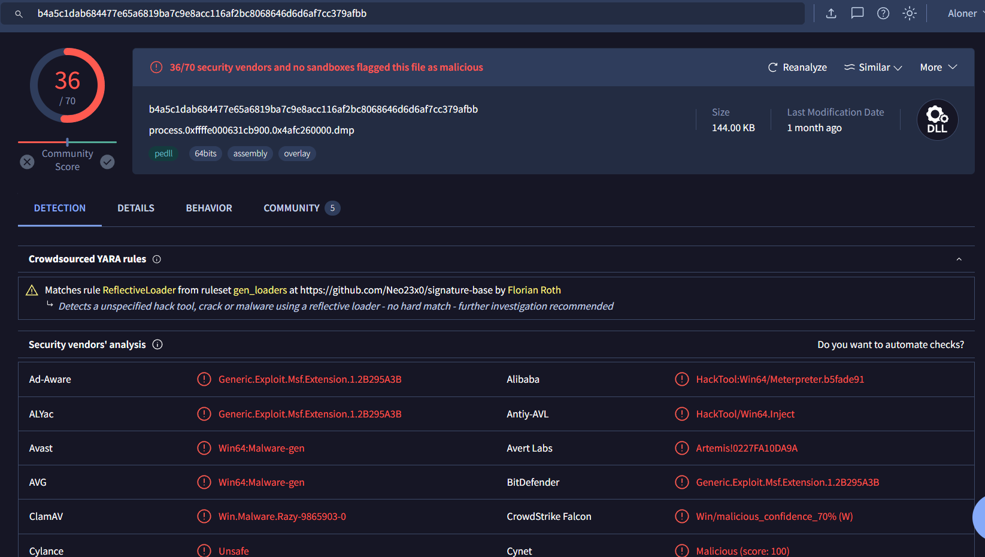The height and width of the screenshot is (557, 985).
Task: Click info icon beside Crowdsourced YARA rules
Action: tap(157, 259)
